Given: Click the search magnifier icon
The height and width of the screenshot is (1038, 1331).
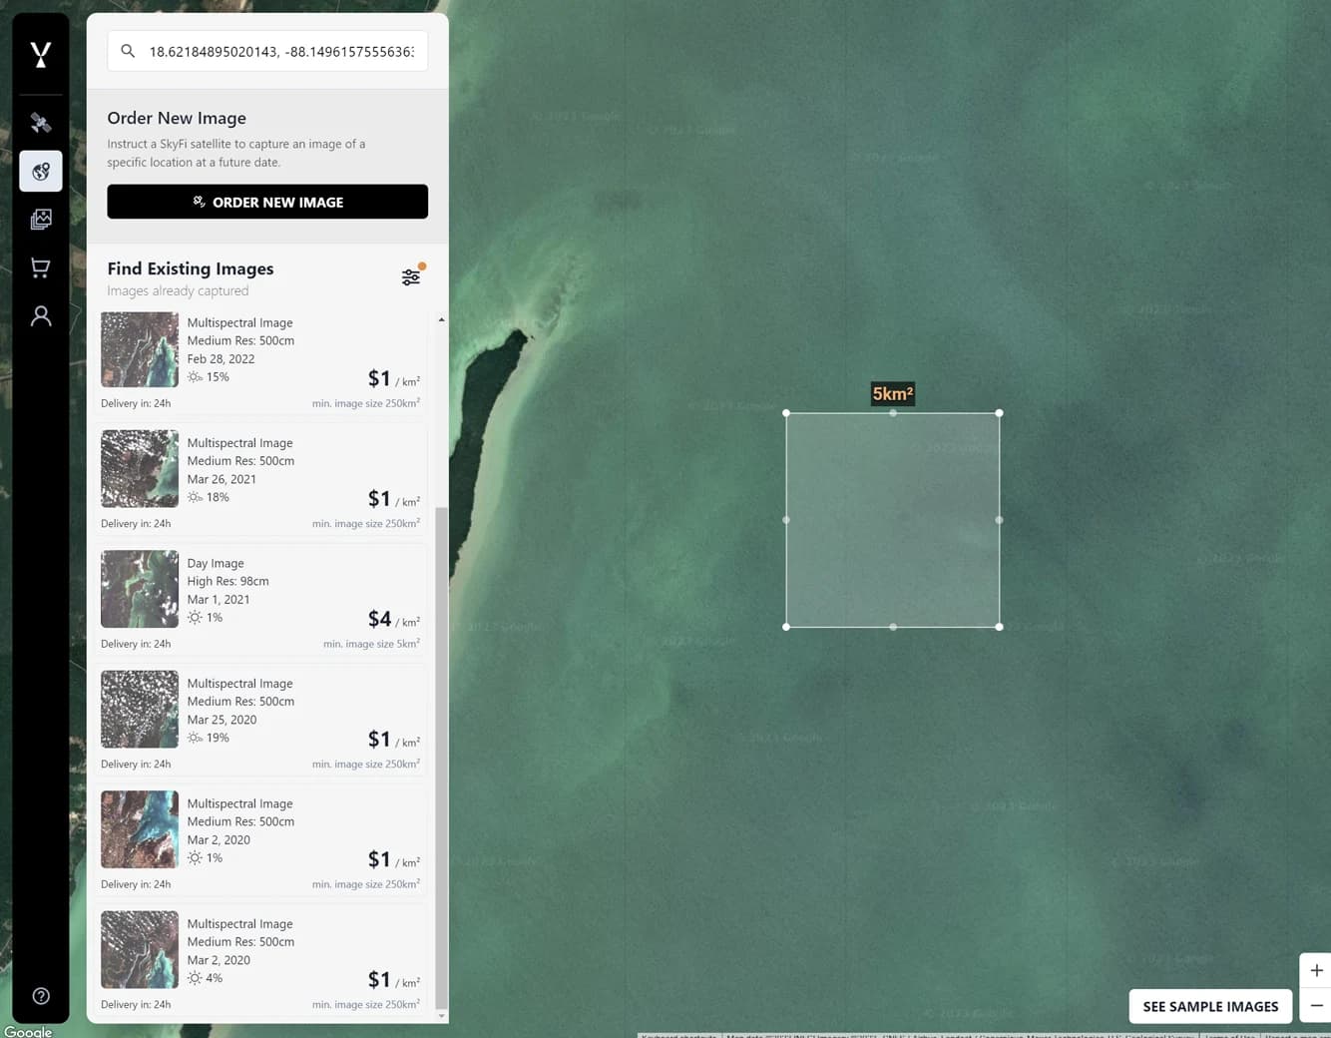Looking at the screenshot, I should point(127,50).
